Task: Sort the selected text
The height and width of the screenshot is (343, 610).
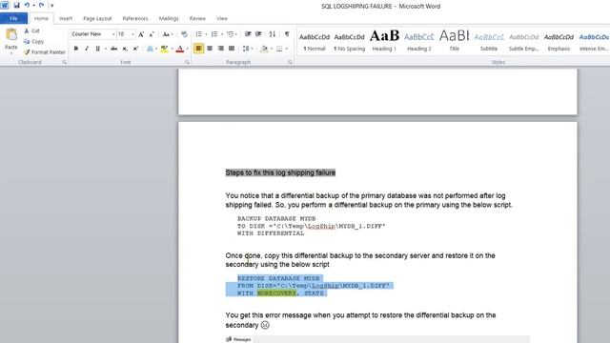Action: pyautogui.click(x=273, y=34)
